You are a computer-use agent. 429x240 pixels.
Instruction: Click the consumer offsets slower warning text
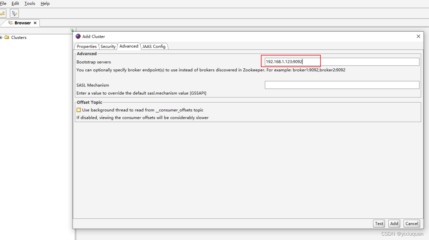(142, 118)
